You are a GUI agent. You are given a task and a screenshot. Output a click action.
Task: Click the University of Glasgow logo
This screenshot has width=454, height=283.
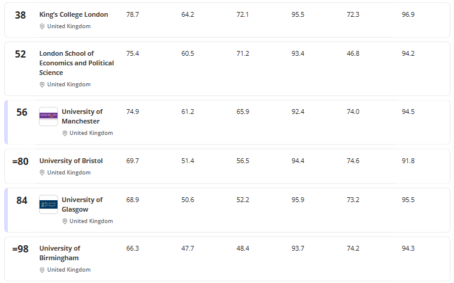49,204
